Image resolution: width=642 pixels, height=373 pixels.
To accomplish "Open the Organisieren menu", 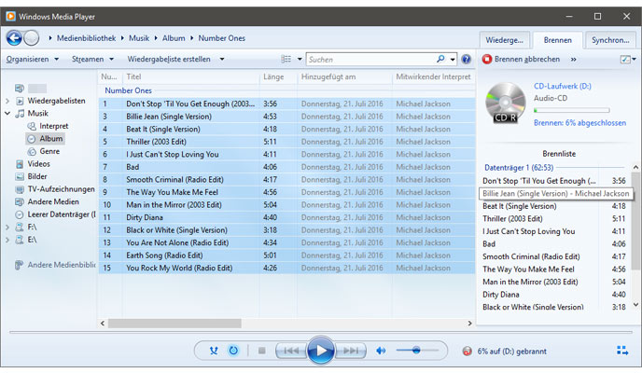I will (30, 59).
